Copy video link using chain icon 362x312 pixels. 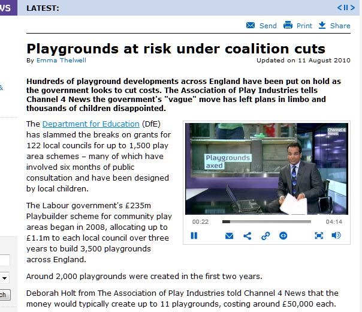pyautogui.click(x=265, y=236)
